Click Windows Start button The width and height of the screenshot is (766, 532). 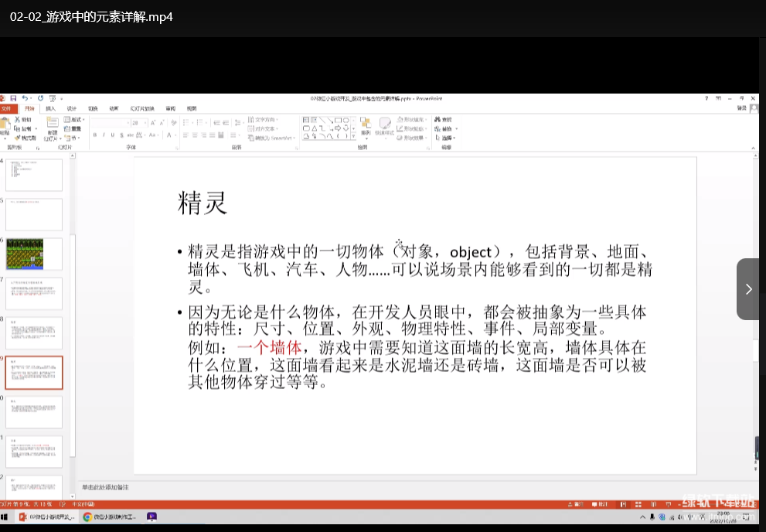(x=5, y=517)
